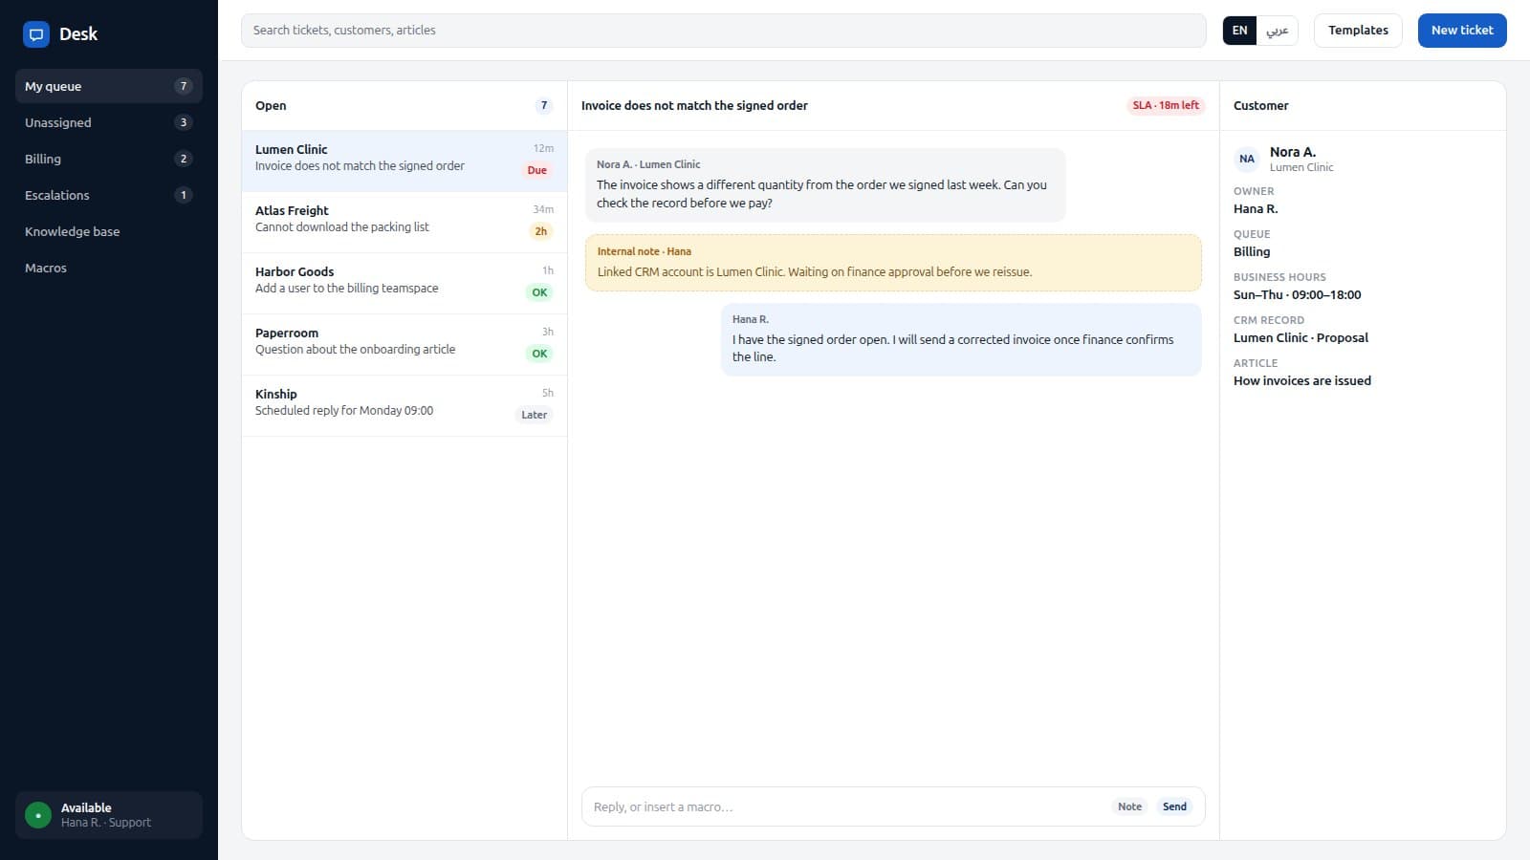The image size is (1530, 860).
Task: Open the Escalations queue
Action: pyautogui.click(x=109, y=195)
